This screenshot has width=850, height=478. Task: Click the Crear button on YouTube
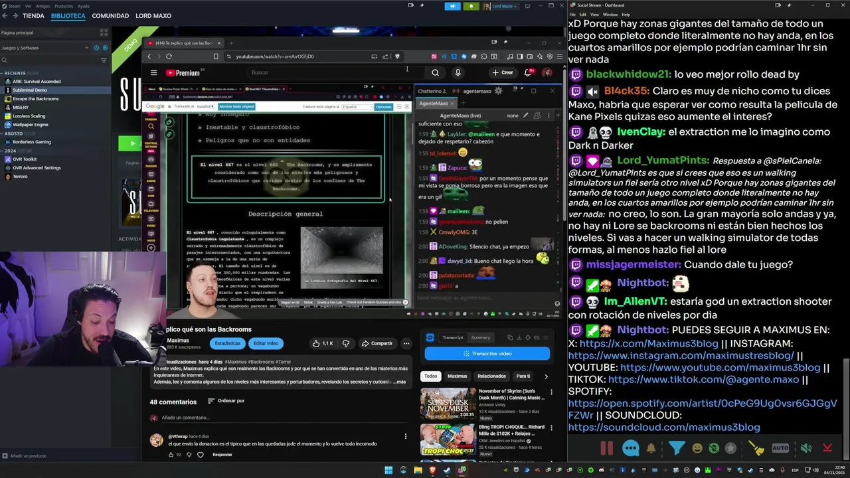coord(503,72)
